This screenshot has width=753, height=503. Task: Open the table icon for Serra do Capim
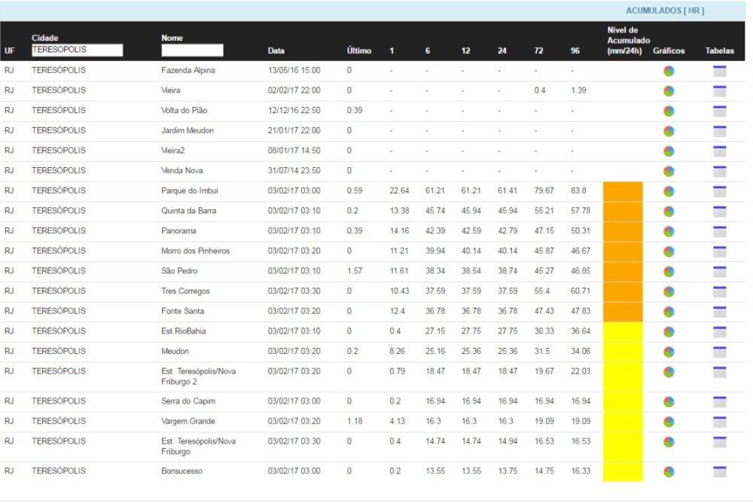[719, 401]
